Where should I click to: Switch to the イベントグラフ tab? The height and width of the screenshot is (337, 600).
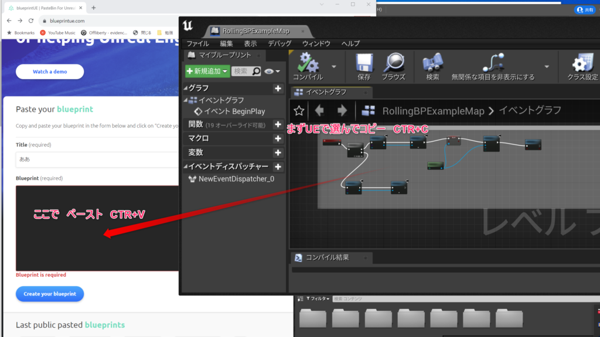coord(326,92)
